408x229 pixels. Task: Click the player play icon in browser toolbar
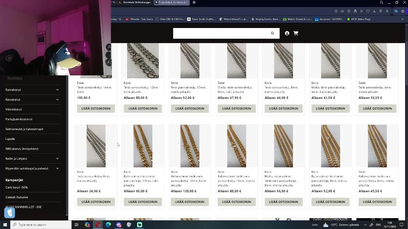(x=361, y=11)
